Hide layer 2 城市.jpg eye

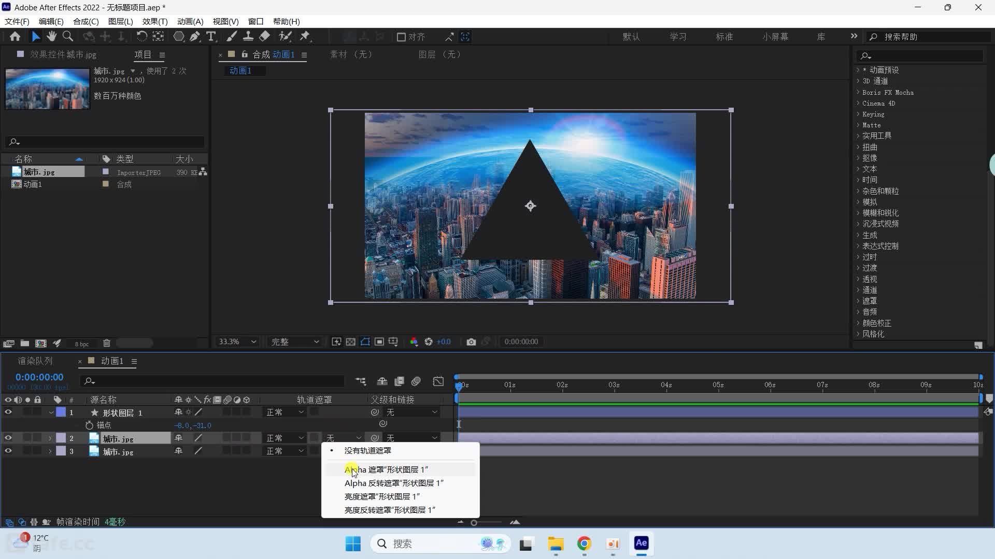(8, 438)
